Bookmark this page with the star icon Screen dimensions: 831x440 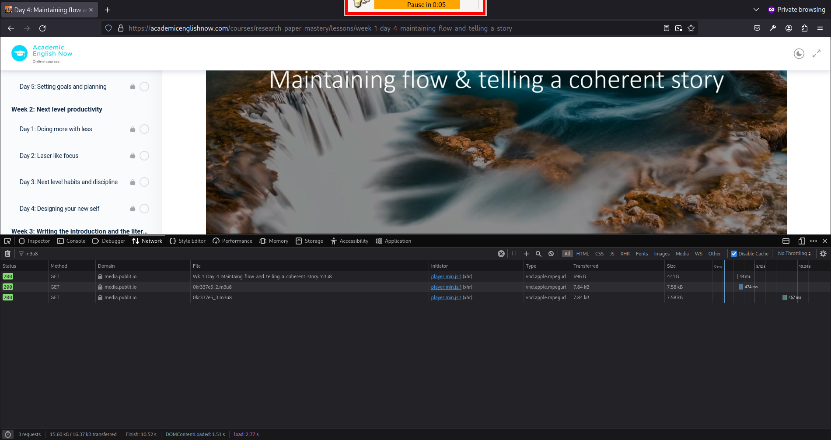[x=691, y=28]
